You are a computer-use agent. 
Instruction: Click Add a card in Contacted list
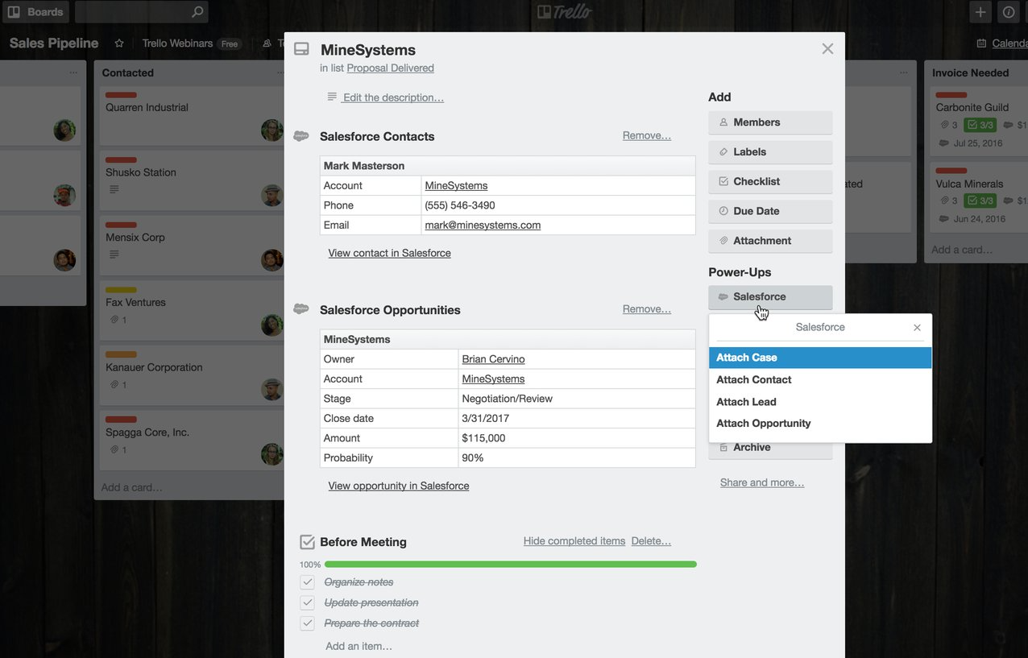(x=131, y=487)
